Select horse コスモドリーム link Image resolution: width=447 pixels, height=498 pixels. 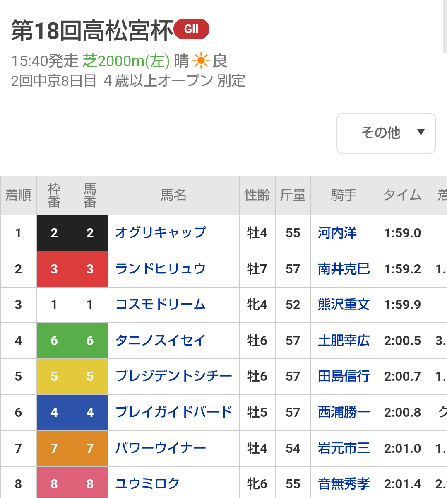click(x=160, y=305)
